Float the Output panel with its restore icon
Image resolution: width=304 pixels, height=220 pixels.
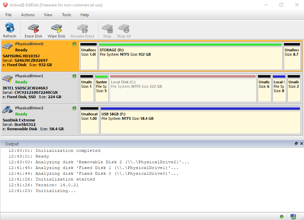click(296, 143)
